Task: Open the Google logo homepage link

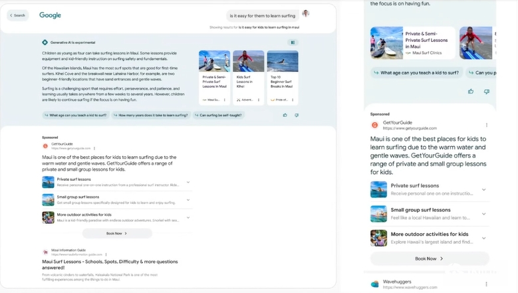Action: point(51,15)
